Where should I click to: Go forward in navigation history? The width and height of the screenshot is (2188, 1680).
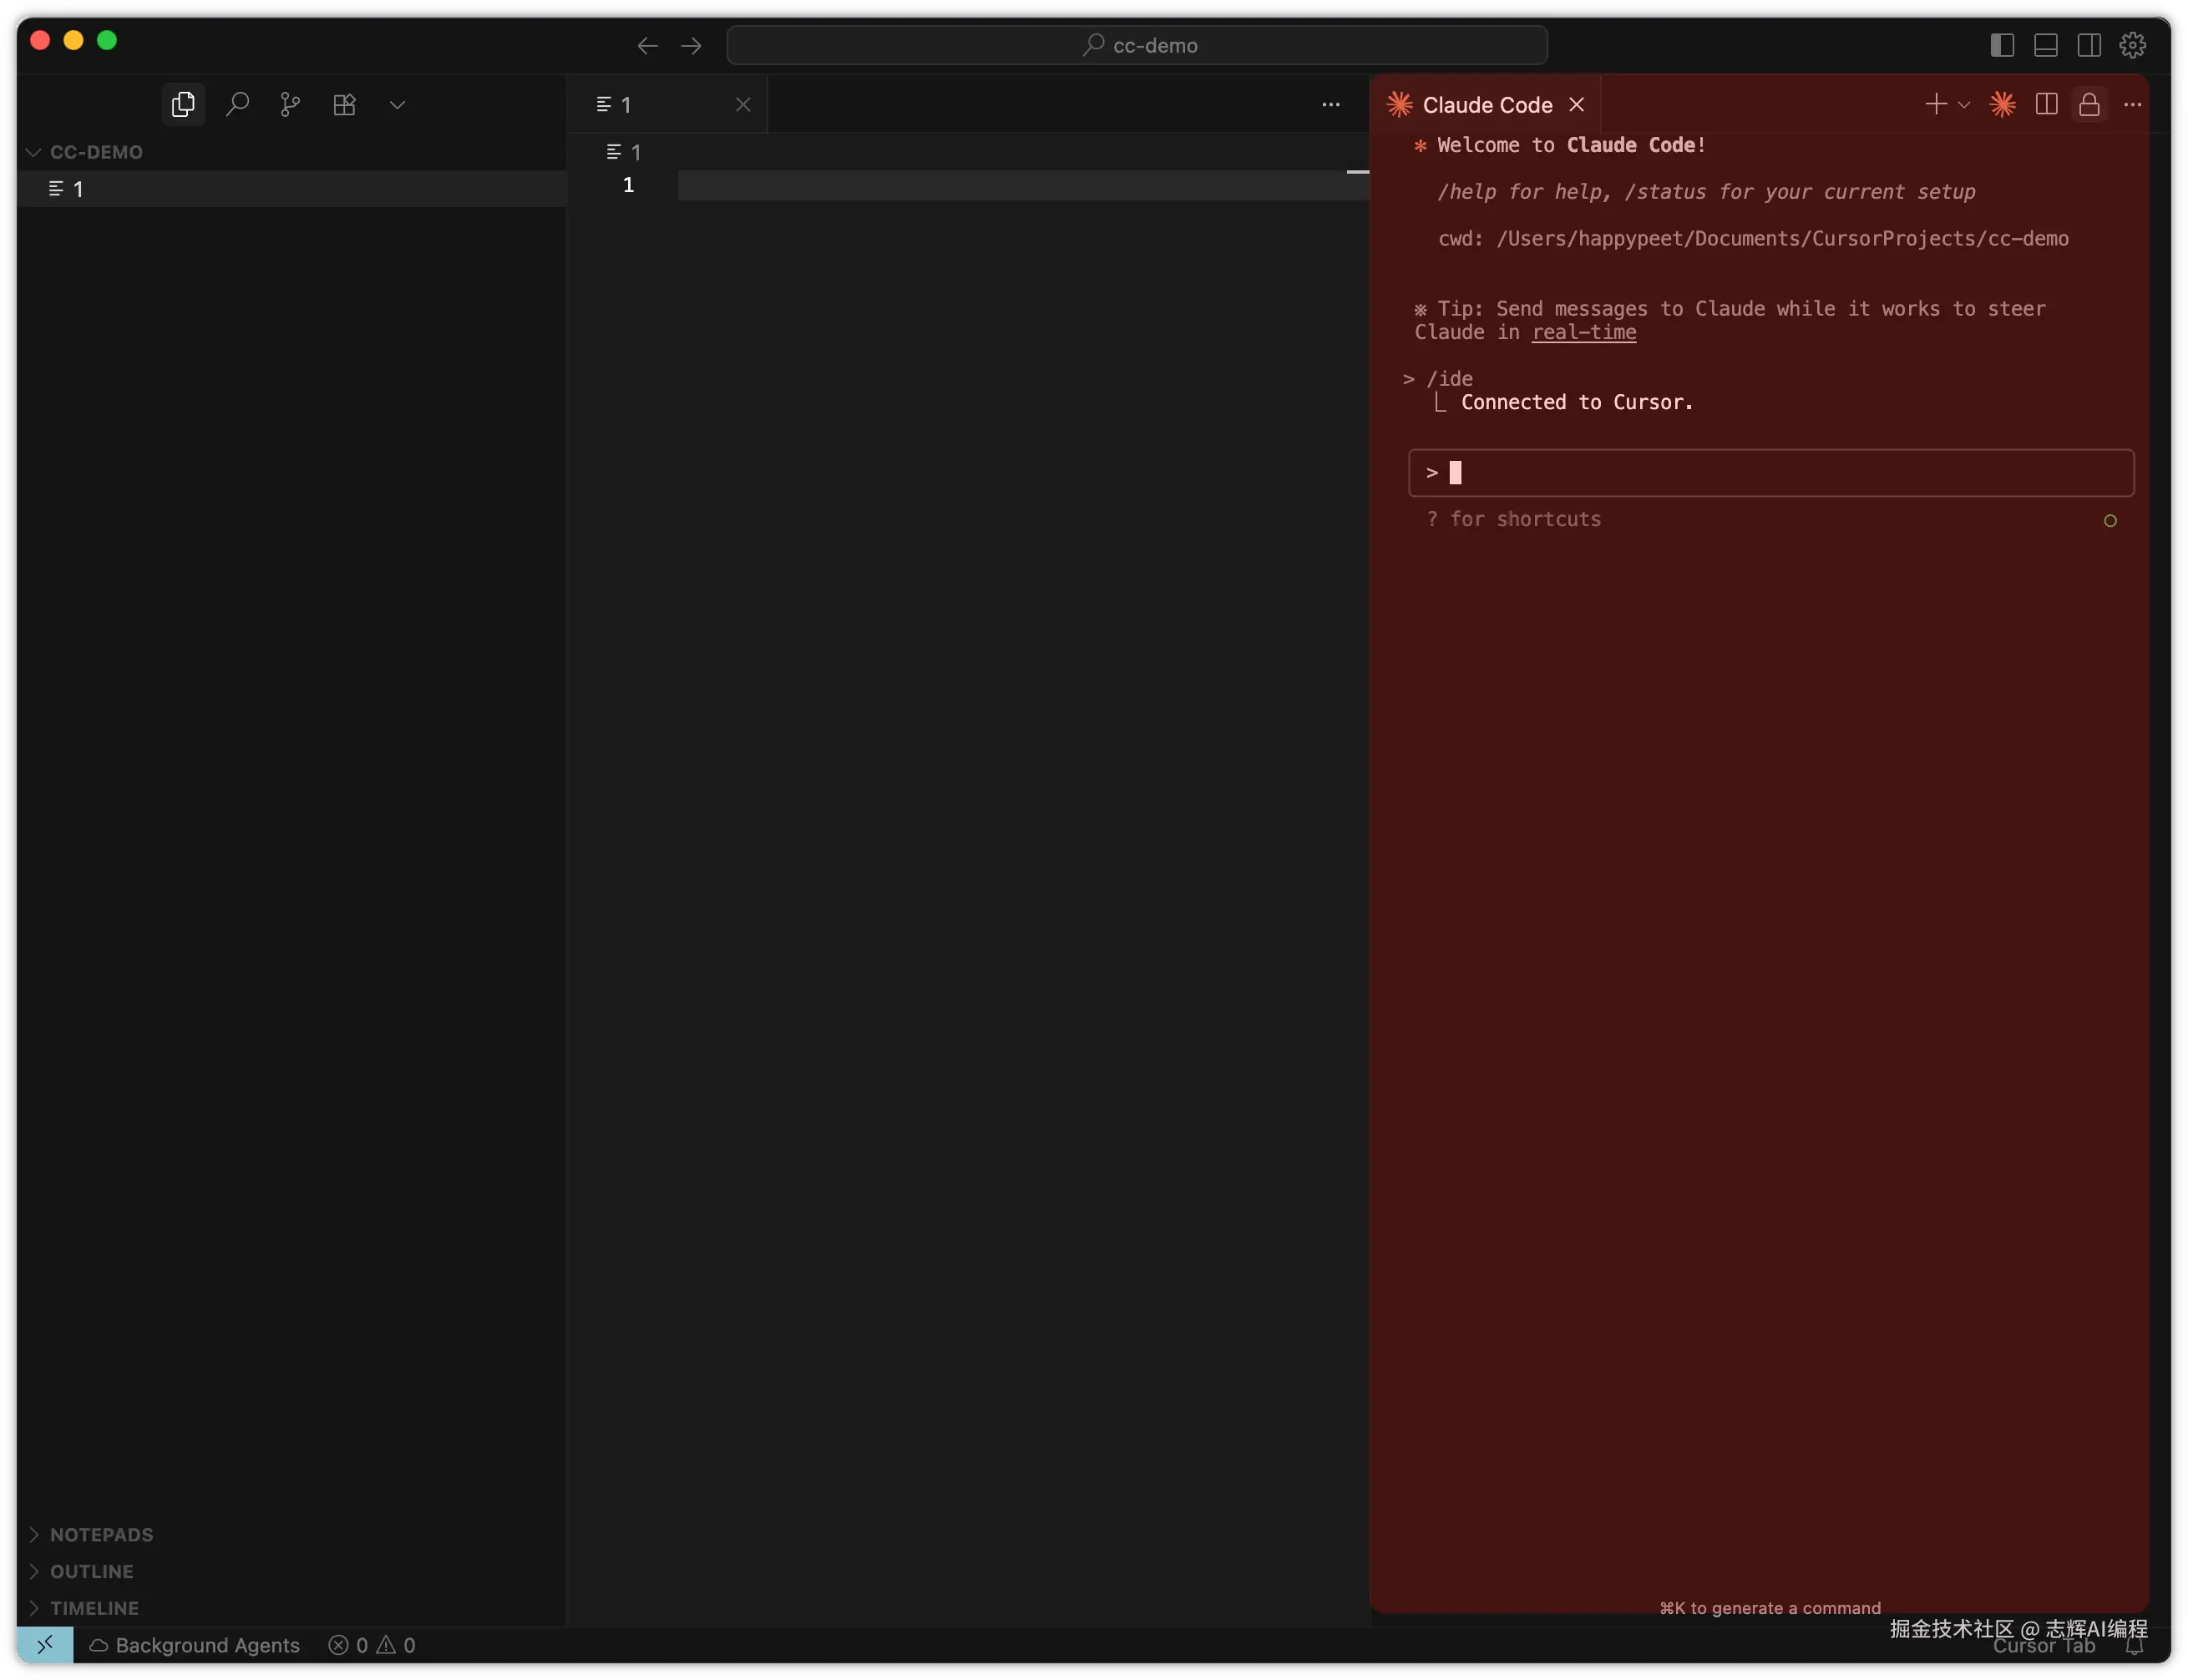691,45
